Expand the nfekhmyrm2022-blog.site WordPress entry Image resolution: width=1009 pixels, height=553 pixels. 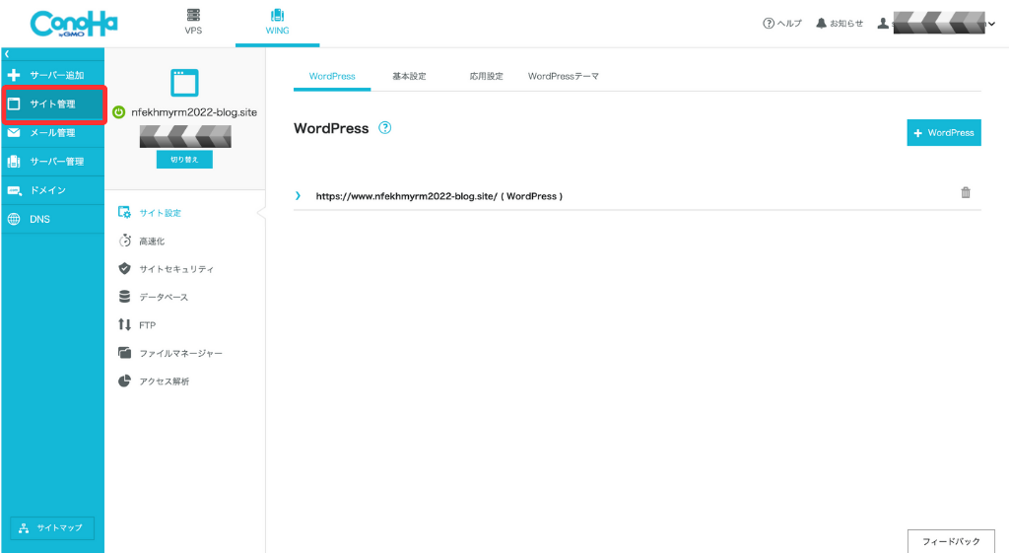(298, 196)
